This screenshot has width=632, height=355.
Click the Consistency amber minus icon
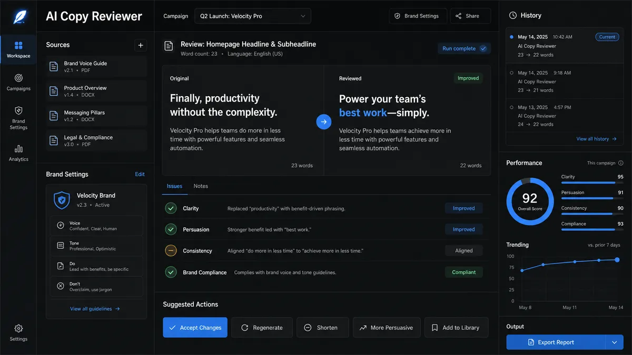click(171, 251)
